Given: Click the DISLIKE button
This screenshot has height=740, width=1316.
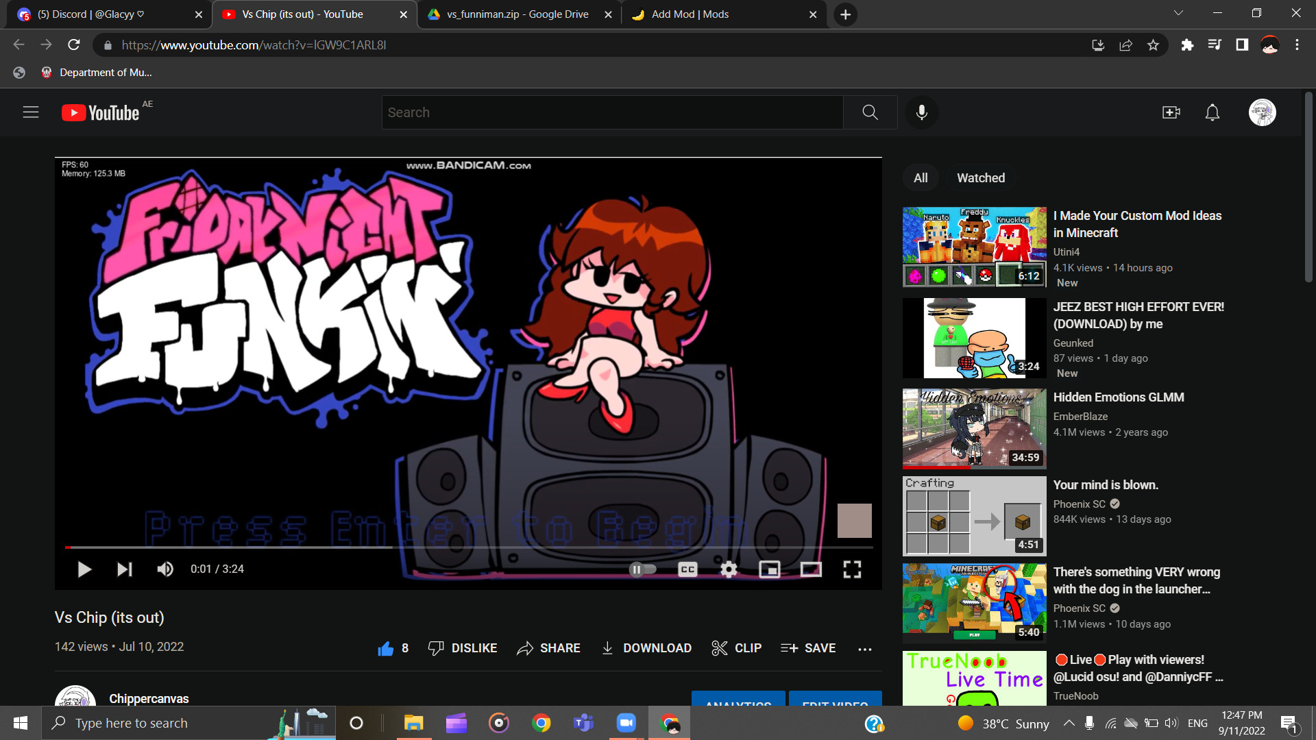Looking at the screenshot, I should click(x=463, y=648).
